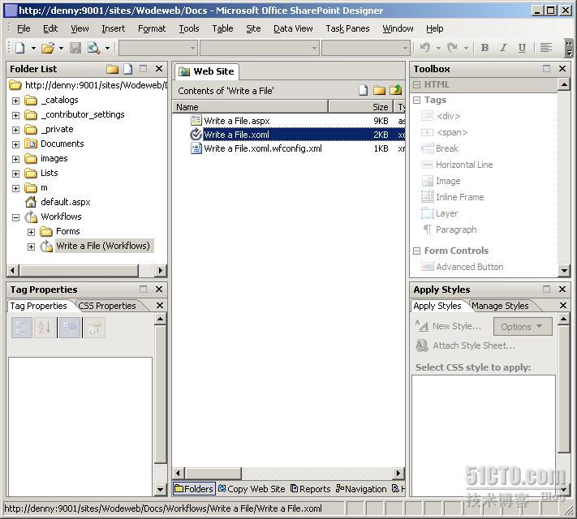Open the Data View menu
The image size is (577, 519).
tap(293, 28)
